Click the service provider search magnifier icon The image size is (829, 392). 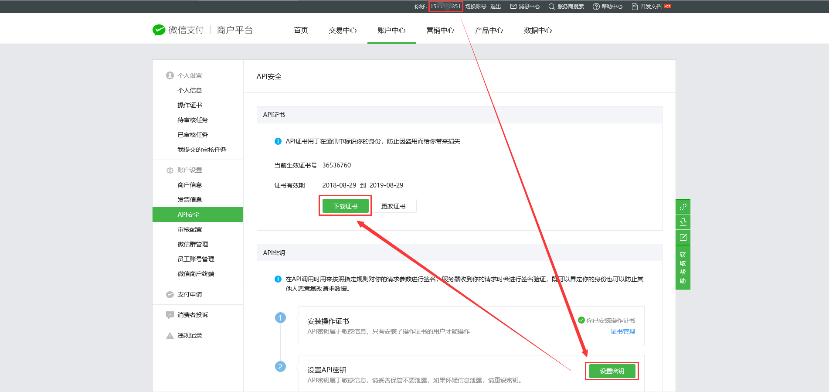pos(551,7)
